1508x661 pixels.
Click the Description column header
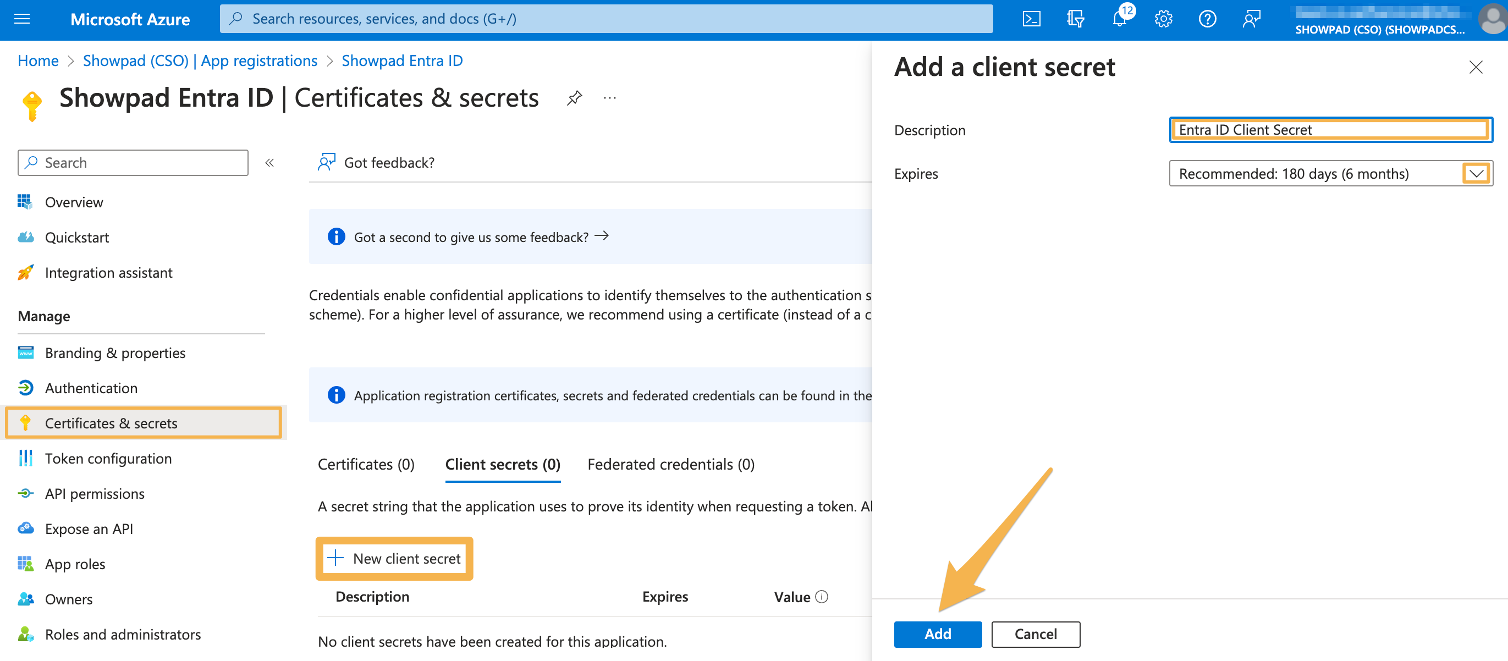pos(372,597)
